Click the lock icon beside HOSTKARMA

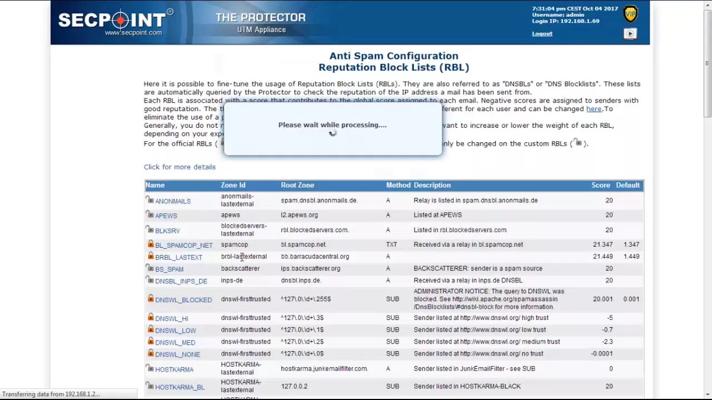pos(150,368)
